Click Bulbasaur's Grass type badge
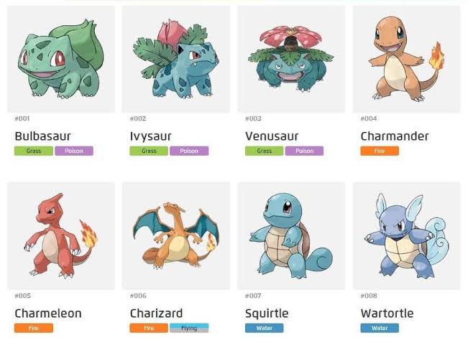Image resolution: width=468 pixels, height=338 pixels. pos(34,151)
